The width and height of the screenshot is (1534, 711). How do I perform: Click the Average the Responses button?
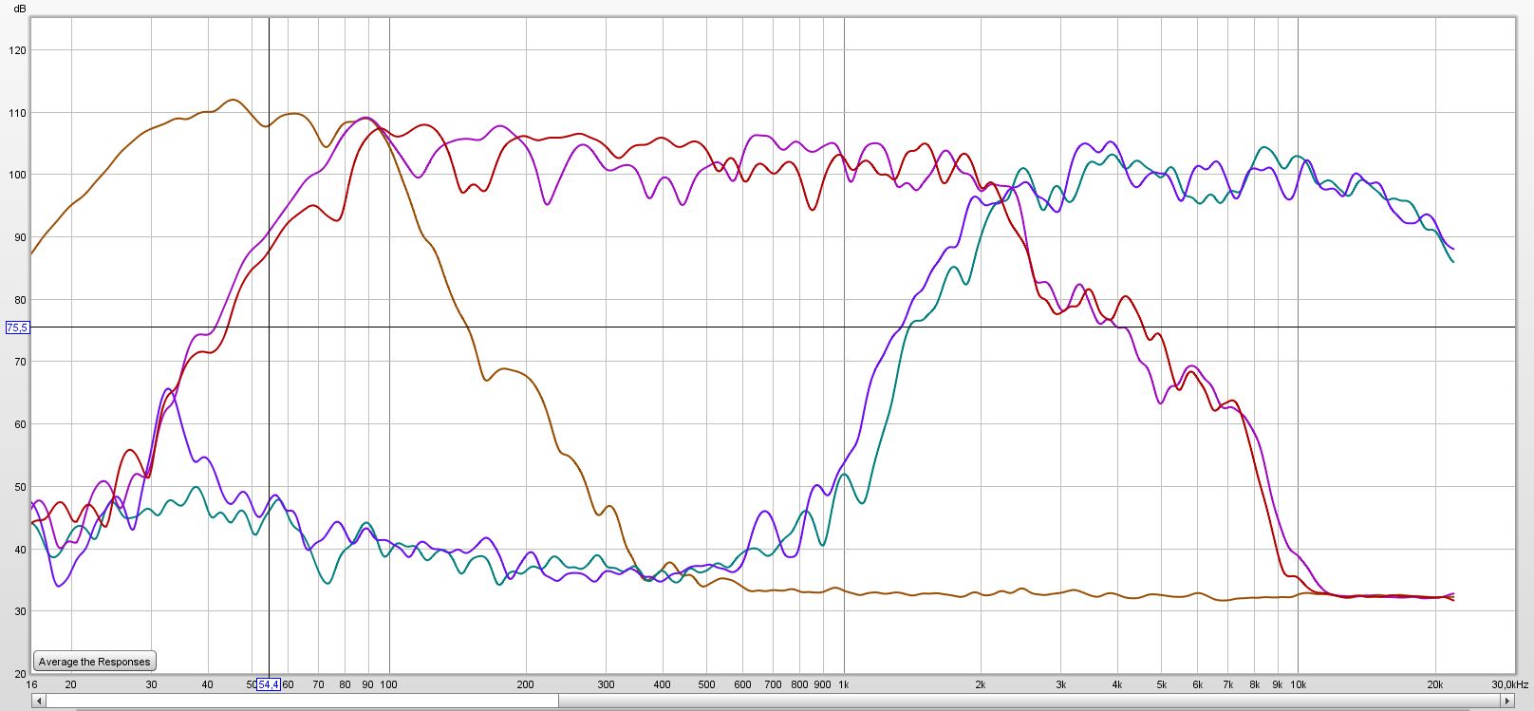point(94,662)
